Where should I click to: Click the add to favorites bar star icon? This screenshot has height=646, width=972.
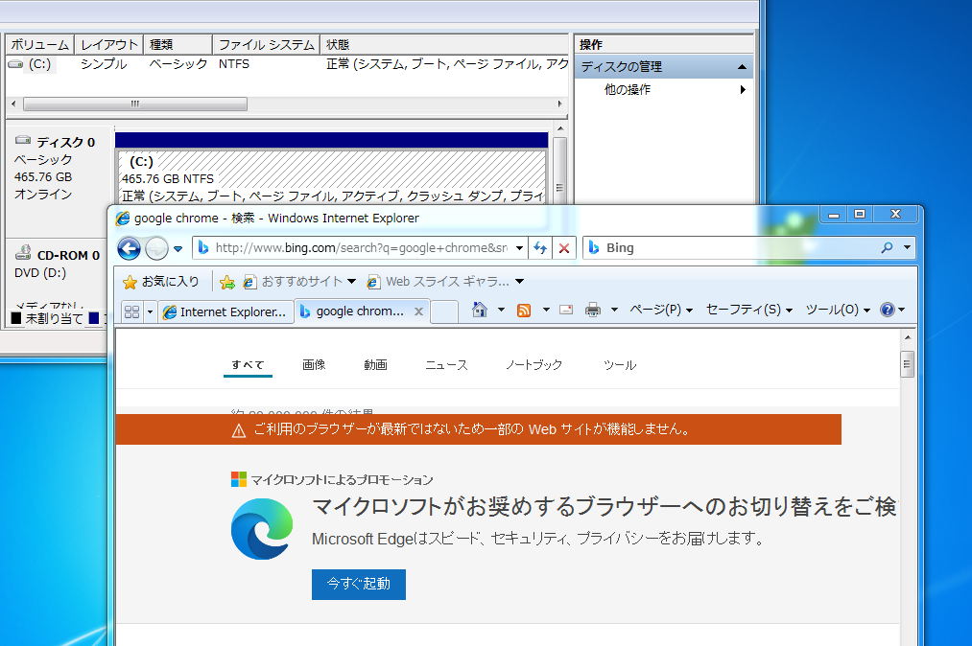(x=226, y=282)
